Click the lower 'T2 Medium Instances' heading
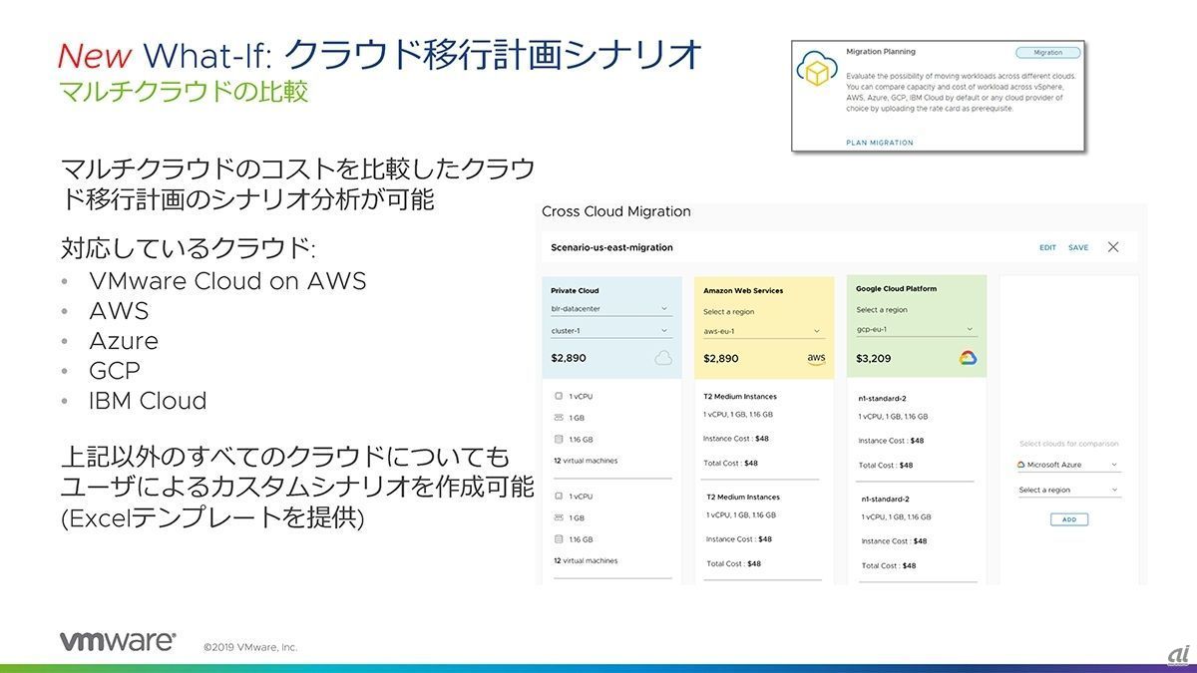The width and height of the screenshot is (1197, 673). point(743,497)
